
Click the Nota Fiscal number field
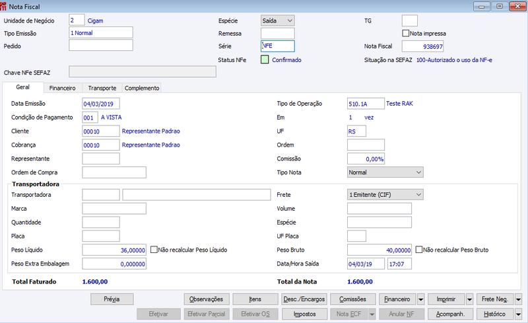pyautogui.click(x=423, y=46)
